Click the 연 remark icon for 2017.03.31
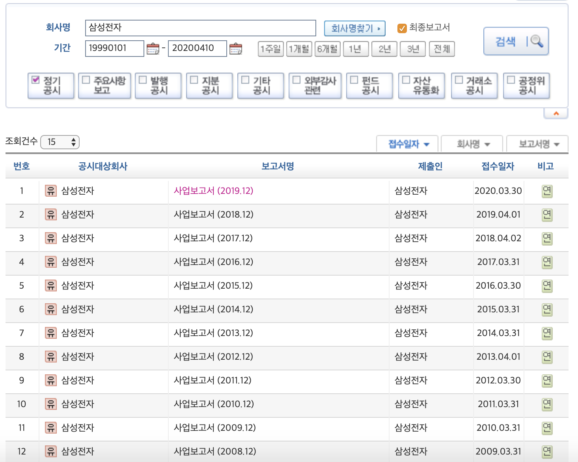The image size is (578, 462). coord(547,262)
